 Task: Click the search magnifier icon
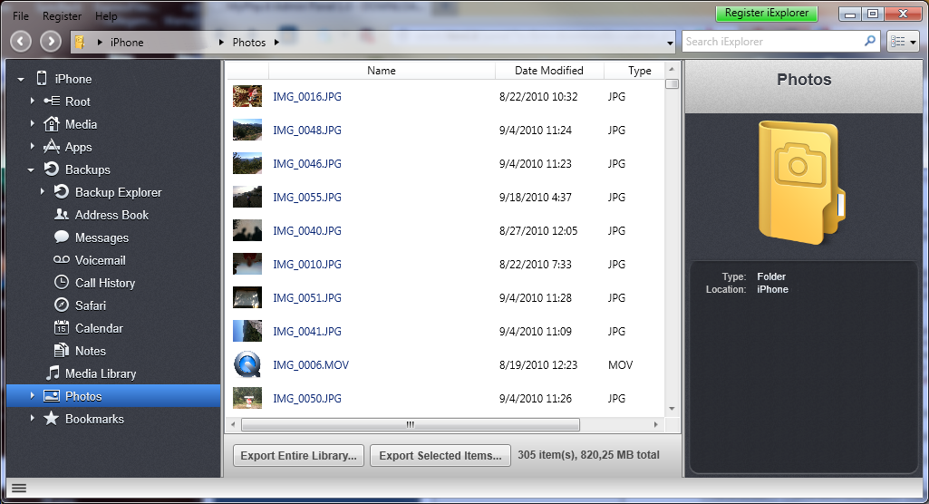tap(870, 41)
